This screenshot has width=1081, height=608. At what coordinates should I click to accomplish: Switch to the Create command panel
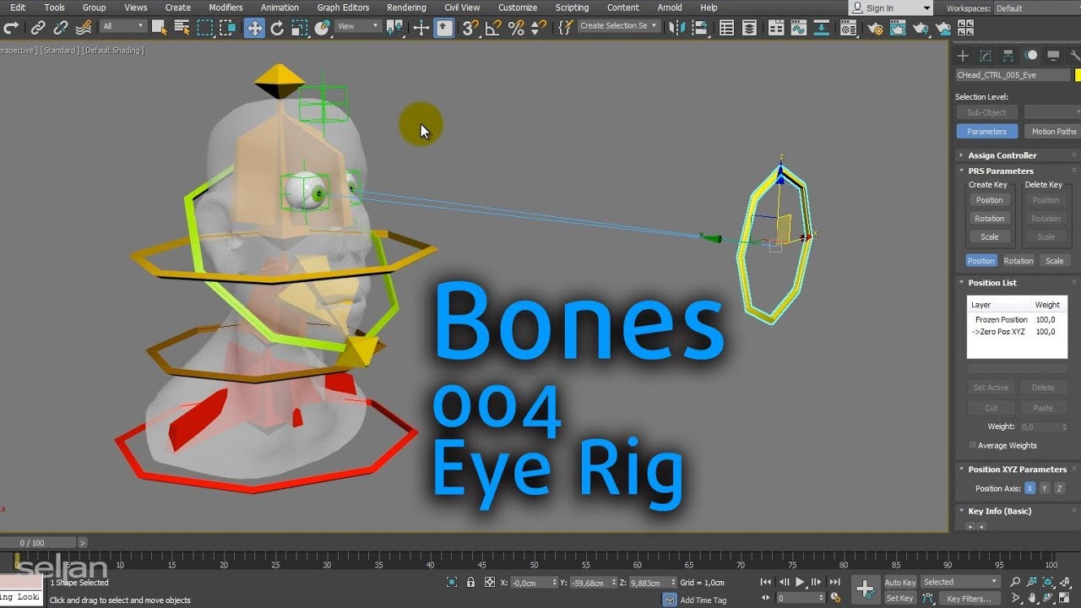coord(962,56)
